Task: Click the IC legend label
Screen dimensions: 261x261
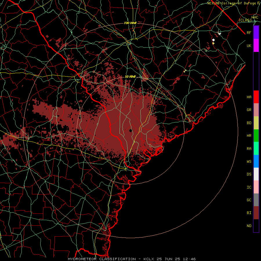Action: click(x=249, y=187)
